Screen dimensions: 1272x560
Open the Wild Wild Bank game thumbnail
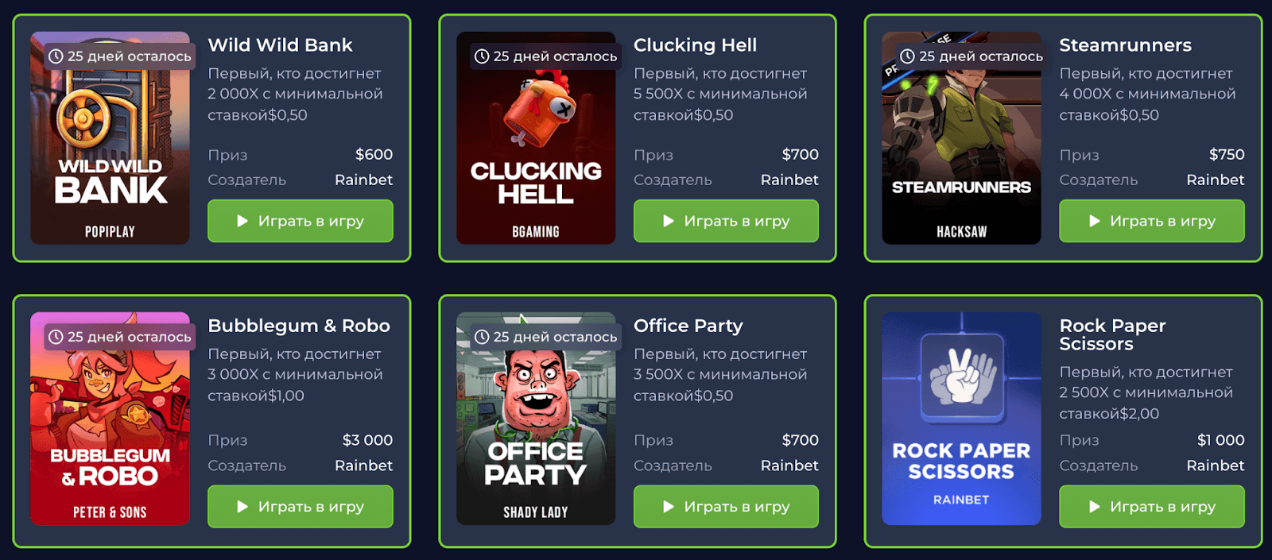pos(110,138)
